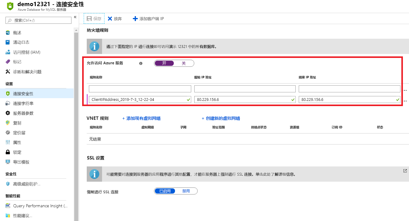Set 强制进行 SSL 连接 to 已启用

(x=165, y=191)
